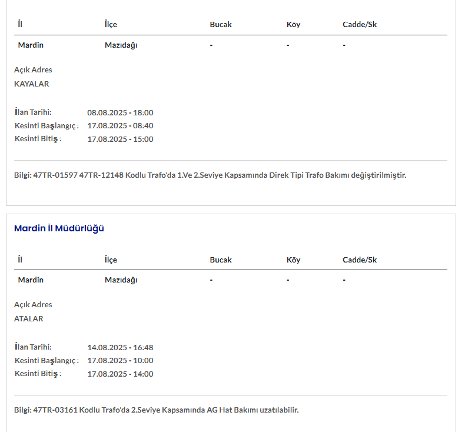This screenshot has height=432, width=465.
Task: Select outage end time 17.08.2025 - 15:00
Action: click(120, 139)
